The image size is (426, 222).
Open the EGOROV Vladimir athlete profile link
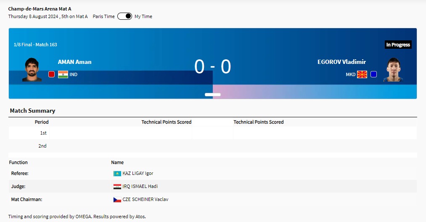coord(341,62)
